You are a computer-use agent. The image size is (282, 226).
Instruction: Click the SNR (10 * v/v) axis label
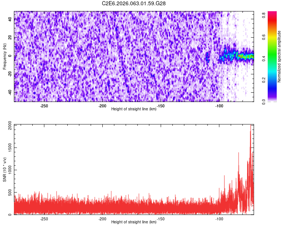tap(5, 169)
